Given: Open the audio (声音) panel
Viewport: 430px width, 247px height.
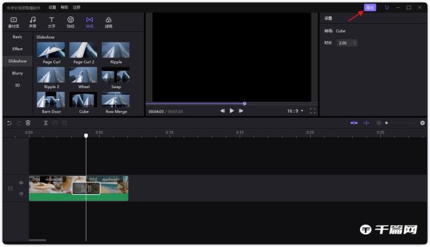Looking at the screenshot, I should click(x=33, y=22).
